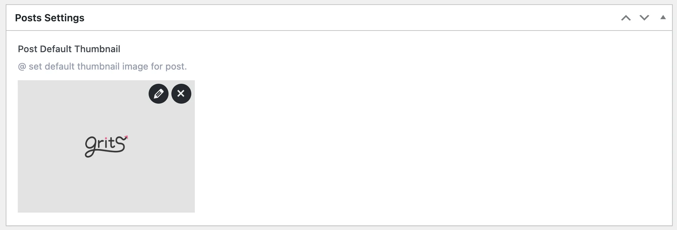Move Posts Settings panel down

[644, 18]
